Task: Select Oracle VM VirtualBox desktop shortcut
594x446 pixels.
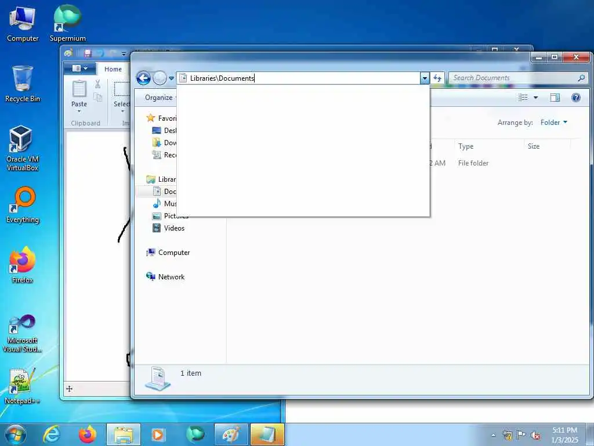Action: click(x=23, y=148)
